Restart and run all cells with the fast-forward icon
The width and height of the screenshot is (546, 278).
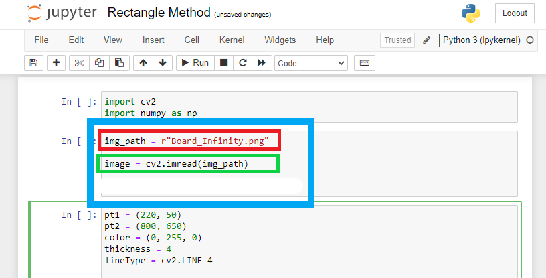click(x=262, y=63)
